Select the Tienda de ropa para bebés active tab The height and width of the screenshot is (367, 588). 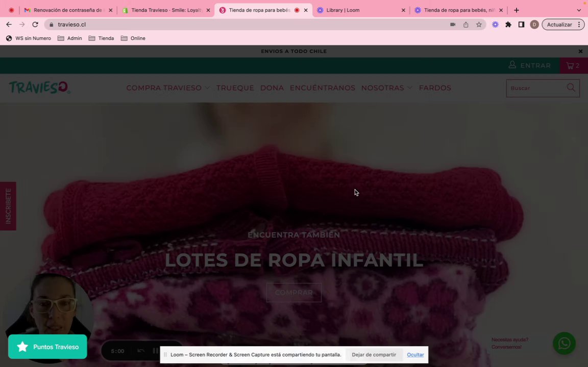pyautogui.click(x=259, y=10)
